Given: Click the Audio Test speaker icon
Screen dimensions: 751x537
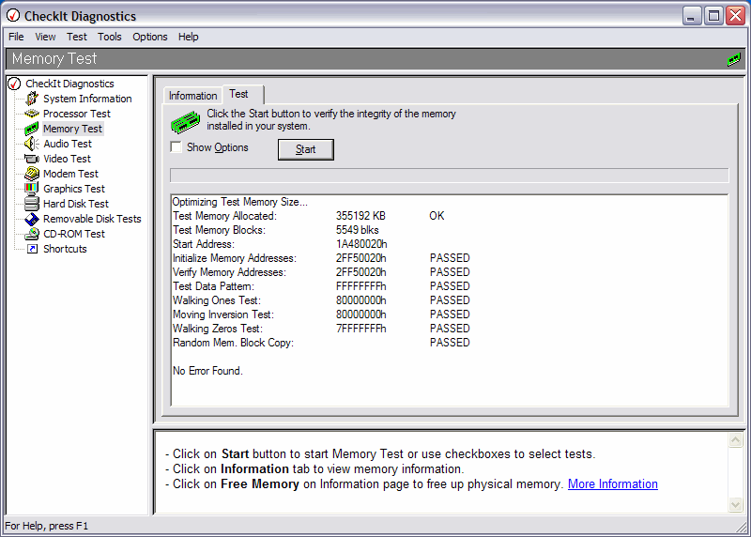Looking at the screenshot, I should (32, 144).
